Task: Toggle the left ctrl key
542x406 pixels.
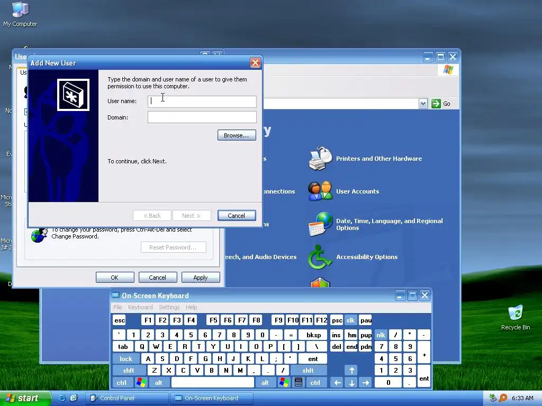Action: point(121,383)
